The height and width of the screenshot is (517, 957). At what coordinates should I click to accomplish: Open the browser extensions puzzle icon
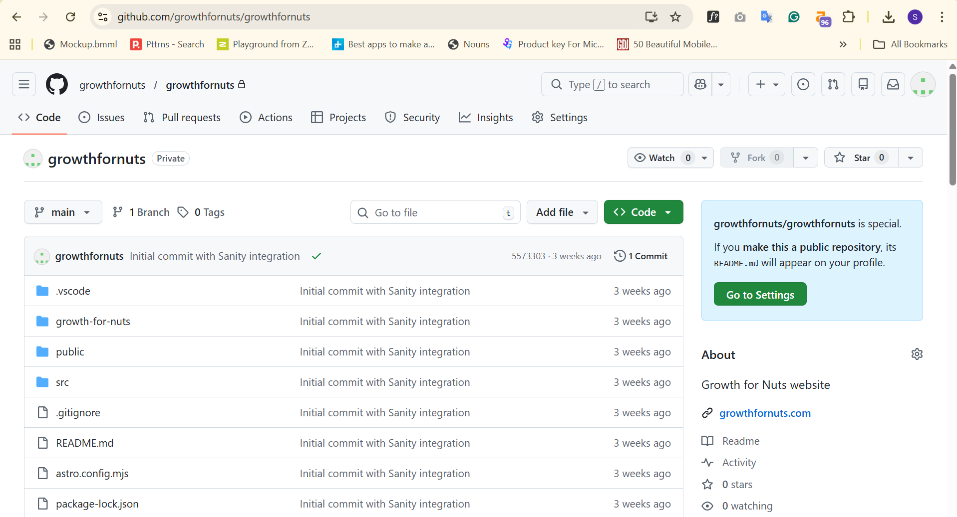click(x=848, y=17)
